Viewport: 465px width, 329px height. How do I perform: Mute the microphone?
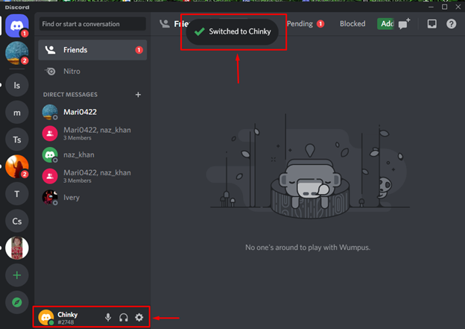point(108,317)
